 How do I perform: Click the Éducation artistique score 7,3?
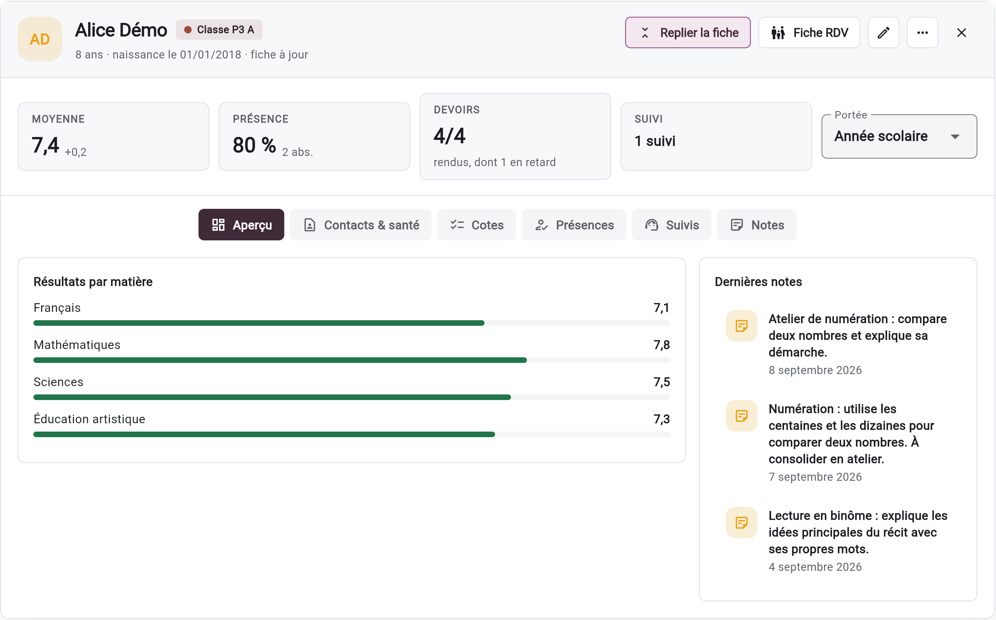click(x=662, y=419)
